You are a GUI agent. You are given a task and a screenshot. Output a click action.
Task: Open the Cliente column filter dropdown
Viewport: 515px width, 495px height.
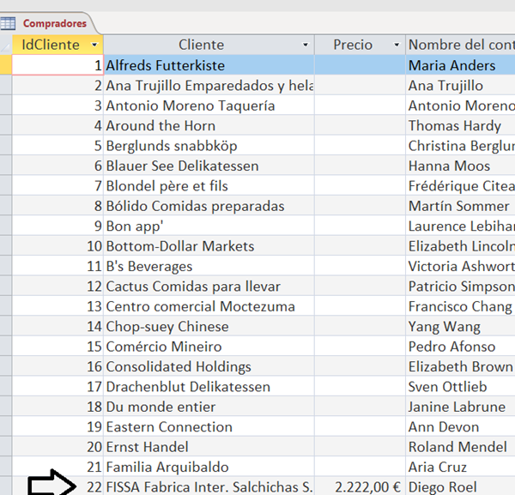[306, 45]
